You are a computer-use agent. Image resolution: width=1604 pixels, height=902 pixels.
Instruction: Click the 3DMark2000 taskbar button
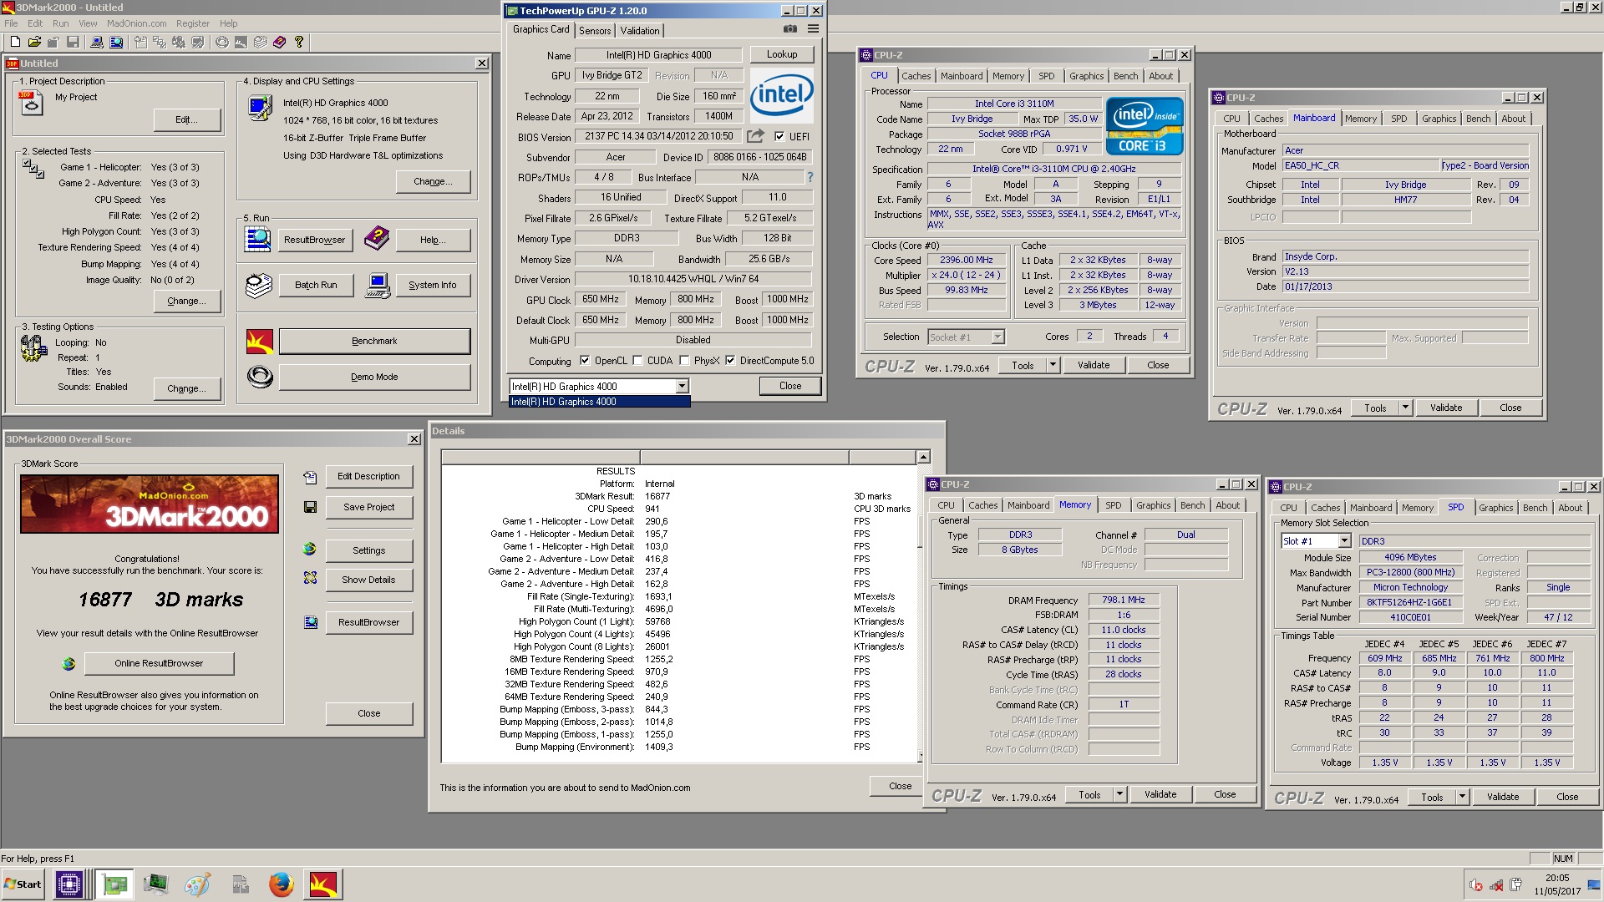(323, 884)
